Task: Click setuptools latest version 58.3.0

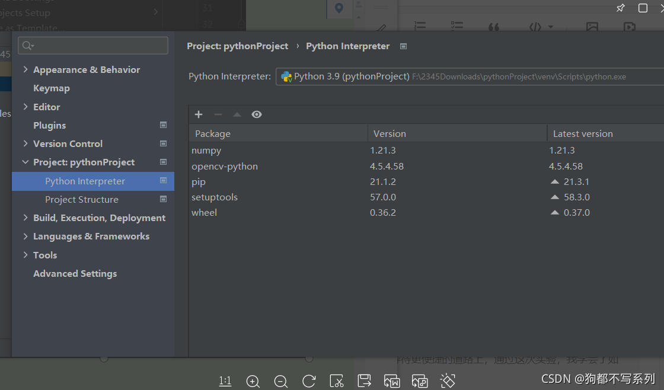Action: [577, 197]
